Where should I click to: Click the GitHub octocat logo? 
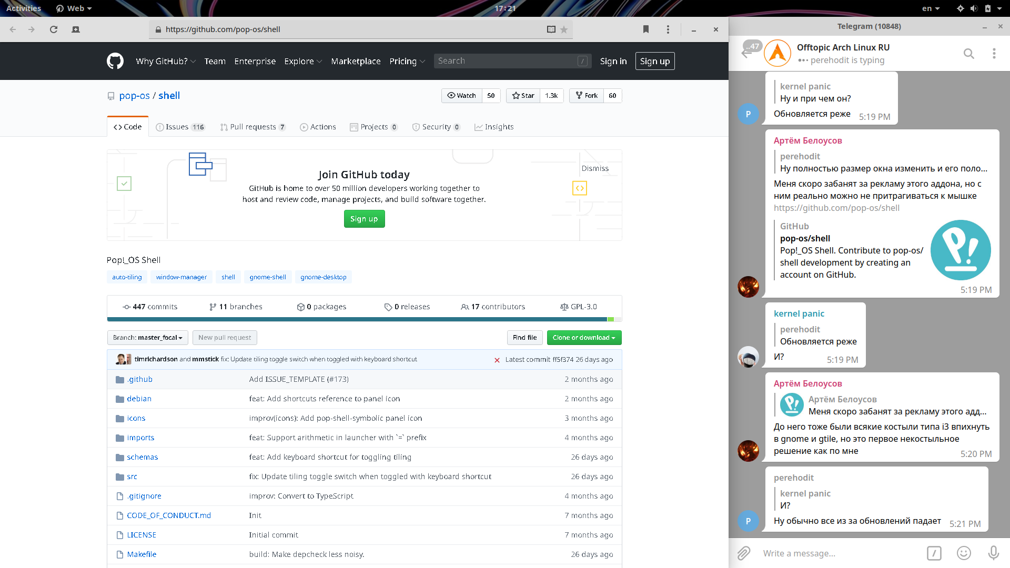pyautogui.click(x=115, y=61)
